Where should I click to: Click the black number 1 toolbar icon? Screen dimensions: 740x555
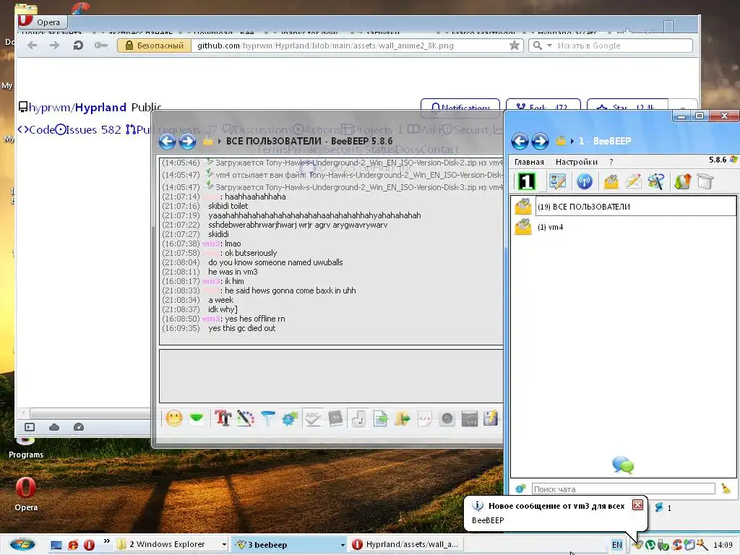click(x=527, y=181)
